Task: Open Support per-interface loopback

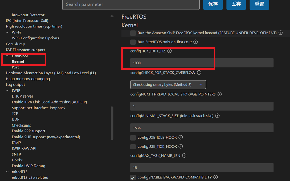Action: pyautogui.click(x=39, y=108)
